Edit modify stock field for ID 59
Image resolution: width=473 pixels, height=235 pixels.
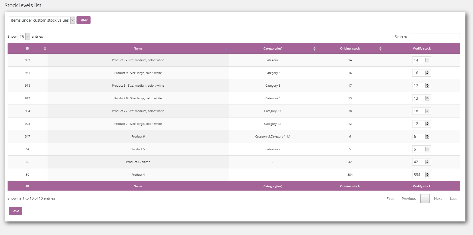(x=421, y=175)
